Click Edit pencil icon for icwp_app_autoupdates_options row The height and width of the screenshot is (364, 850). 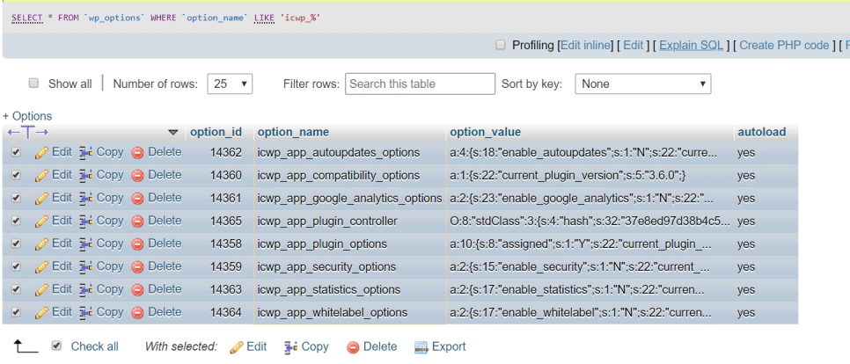pyautogui.click(x=41, y=153)
